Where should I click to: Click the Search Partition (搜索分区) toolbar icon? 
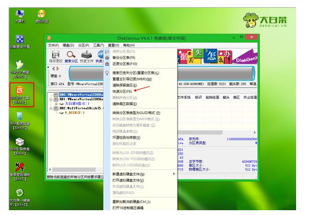(x=71, y=56)
